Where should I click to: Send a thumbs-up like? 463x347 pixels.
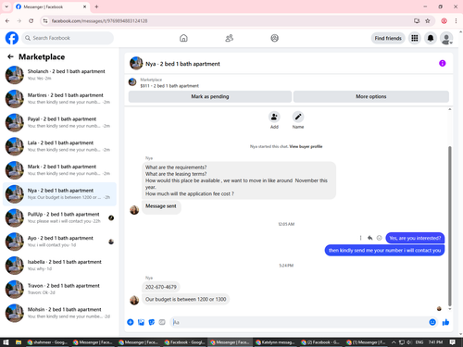tap(445, 322)
